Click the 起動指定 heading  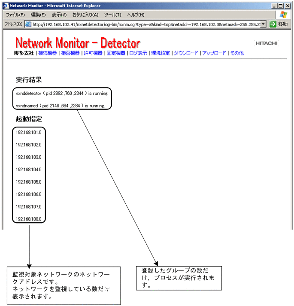point(29,119)
